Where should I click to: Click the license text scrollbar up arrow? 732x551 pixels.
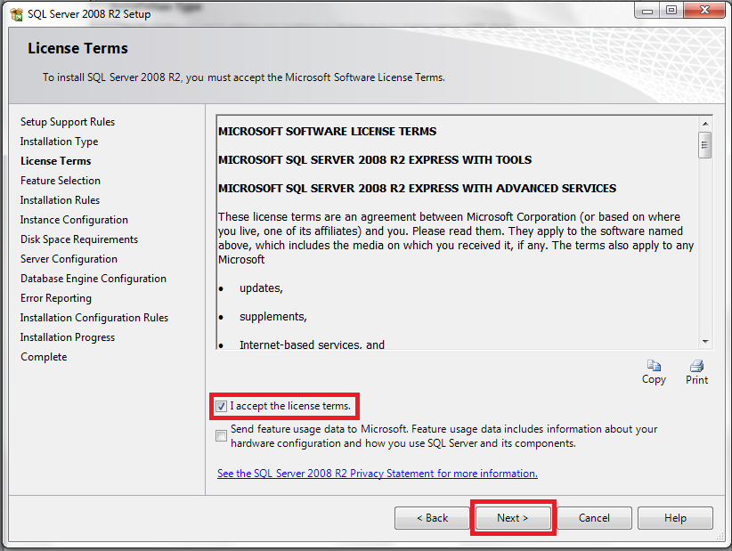(x=705, y=124)
